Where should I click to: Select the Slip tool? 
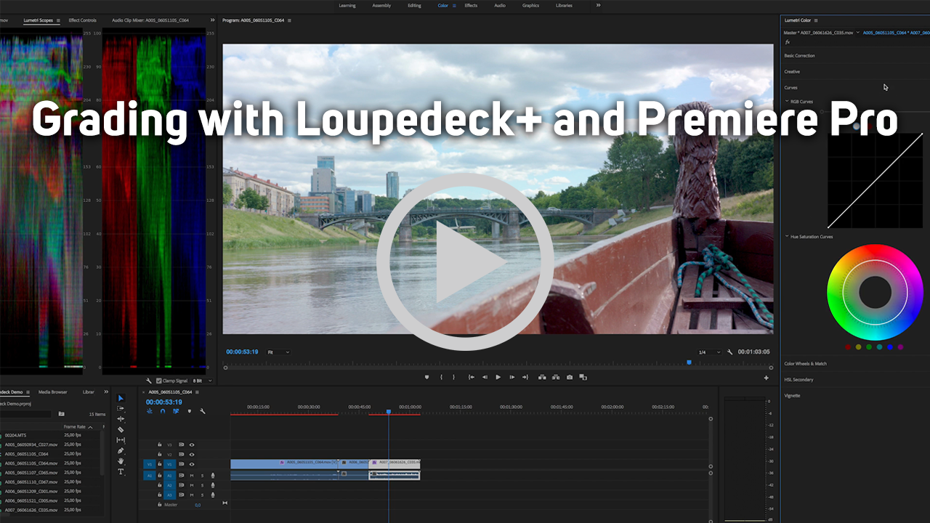121,440
